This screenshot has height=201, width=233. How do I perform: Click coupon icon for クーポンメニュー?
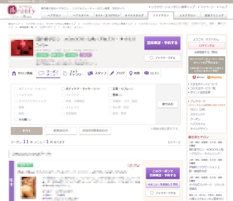[41, 73]
